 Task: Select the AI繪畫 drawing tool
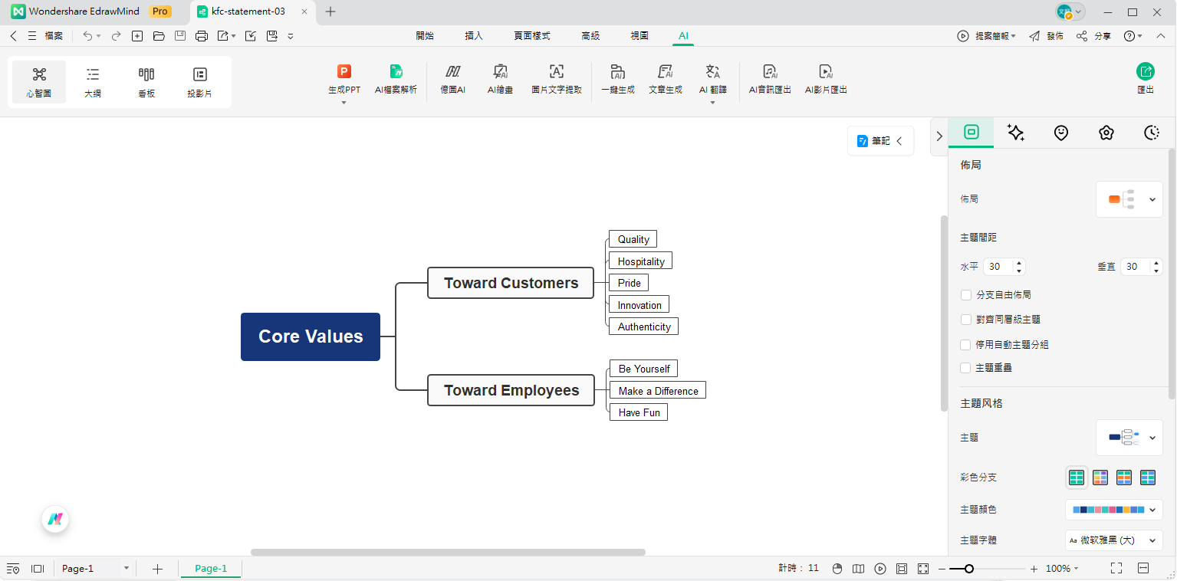[500, 72]
